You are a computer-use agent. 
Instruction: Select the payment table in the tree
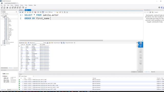point(9,35)
